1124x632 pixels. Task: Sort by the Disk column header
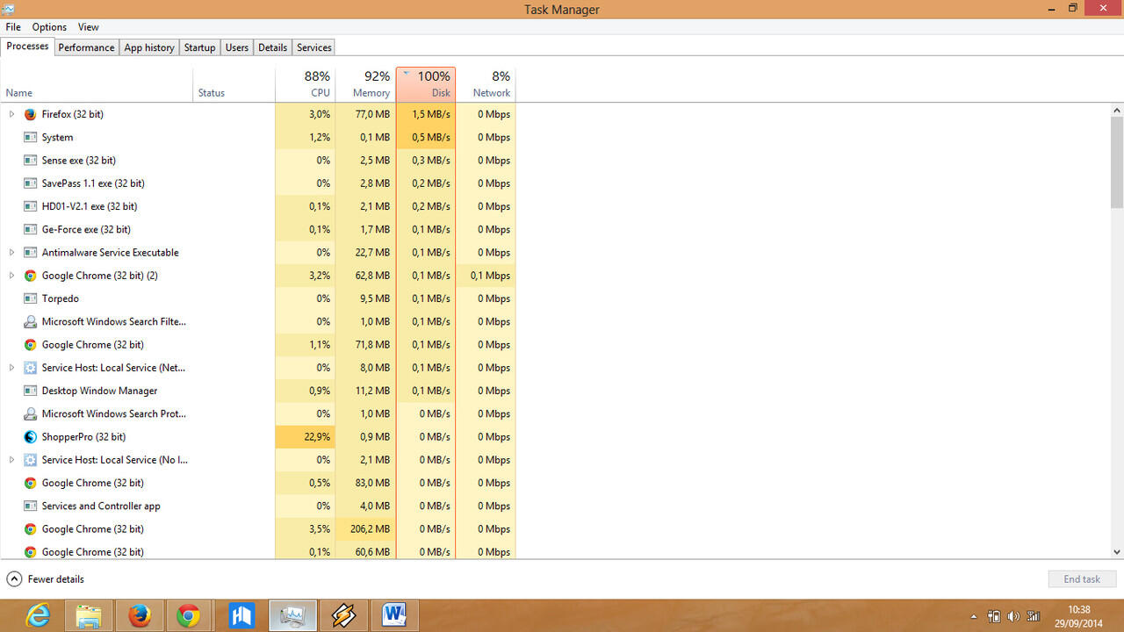(426, 84)
